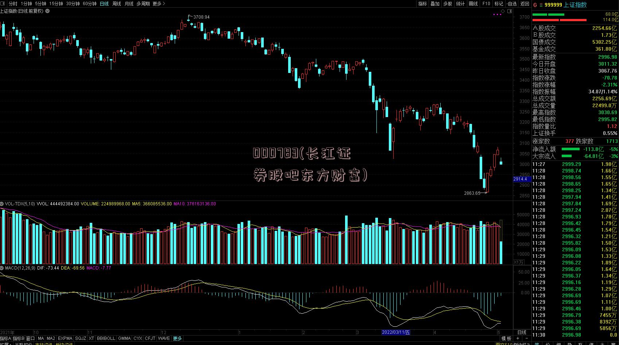Apply the BBIBOLL indicator
619x345 pixels.
click(x=106, y=338)
